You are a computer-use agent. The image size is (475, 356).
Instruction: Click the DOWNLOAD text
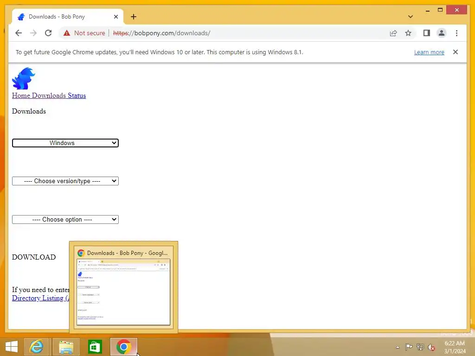click(x=34, y=257)
